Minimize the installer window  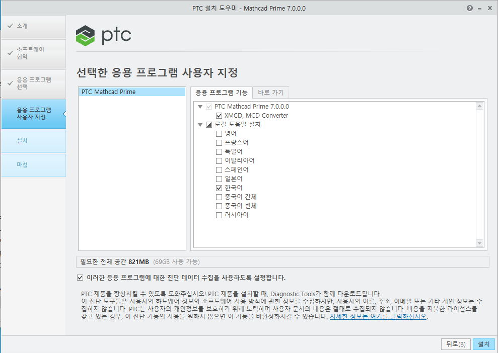coord(479,9)
